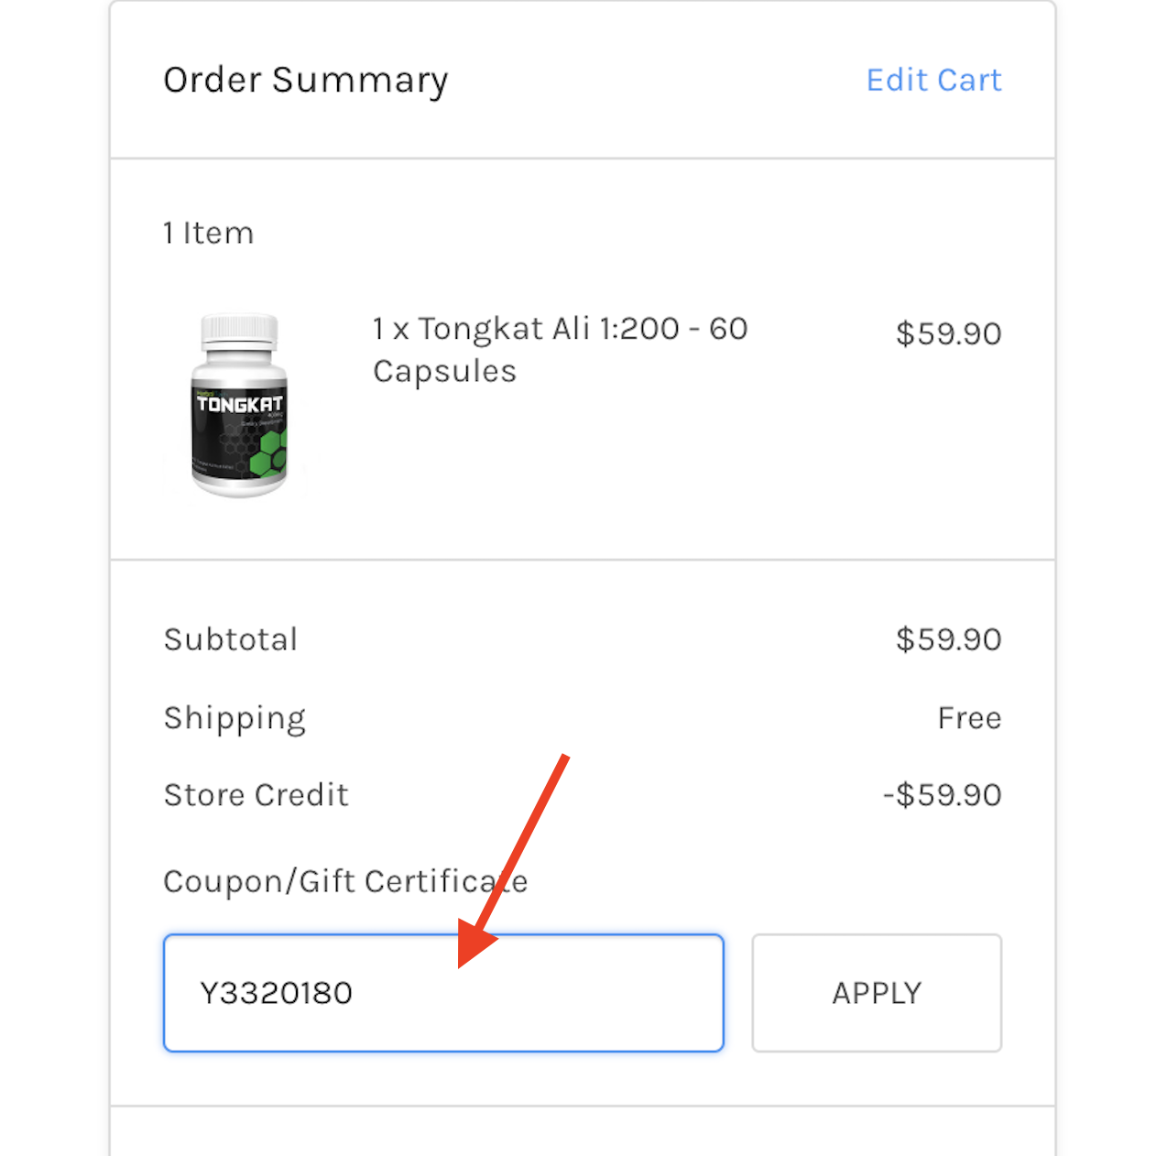Click the Tongkat Ali 1:200 product name
This screenshot has width=1167, height=1156.
[x=560, y=350]
